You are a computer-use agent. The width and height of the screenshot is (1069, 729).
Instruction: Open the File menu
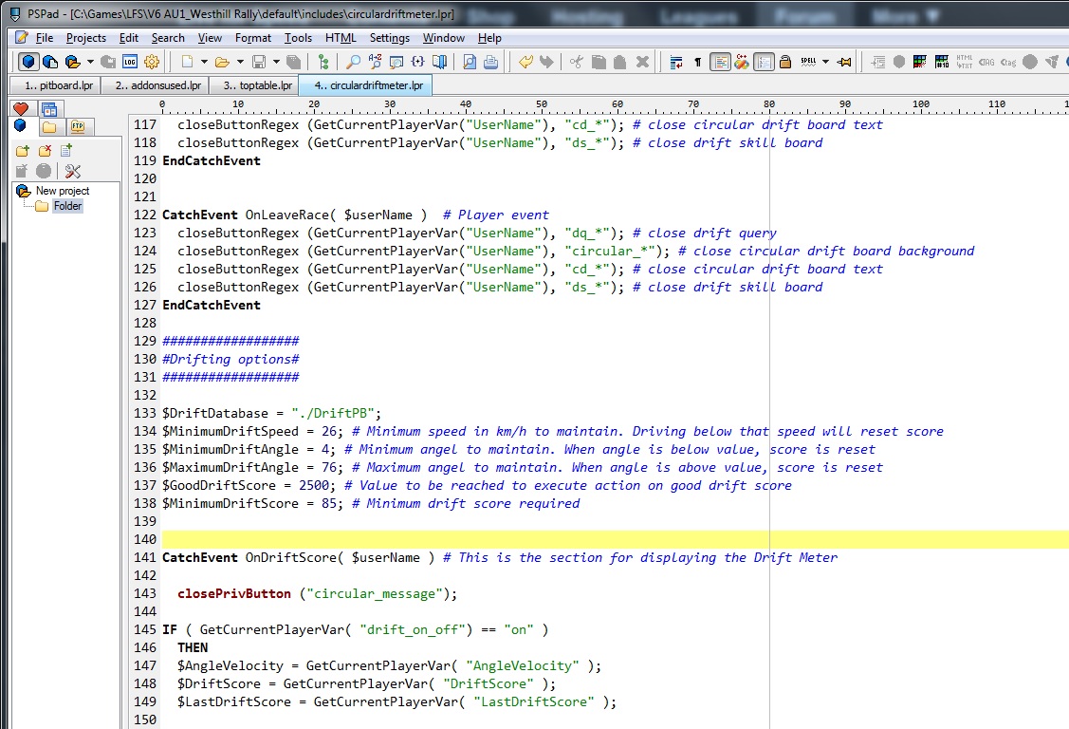tap(45, 38)
